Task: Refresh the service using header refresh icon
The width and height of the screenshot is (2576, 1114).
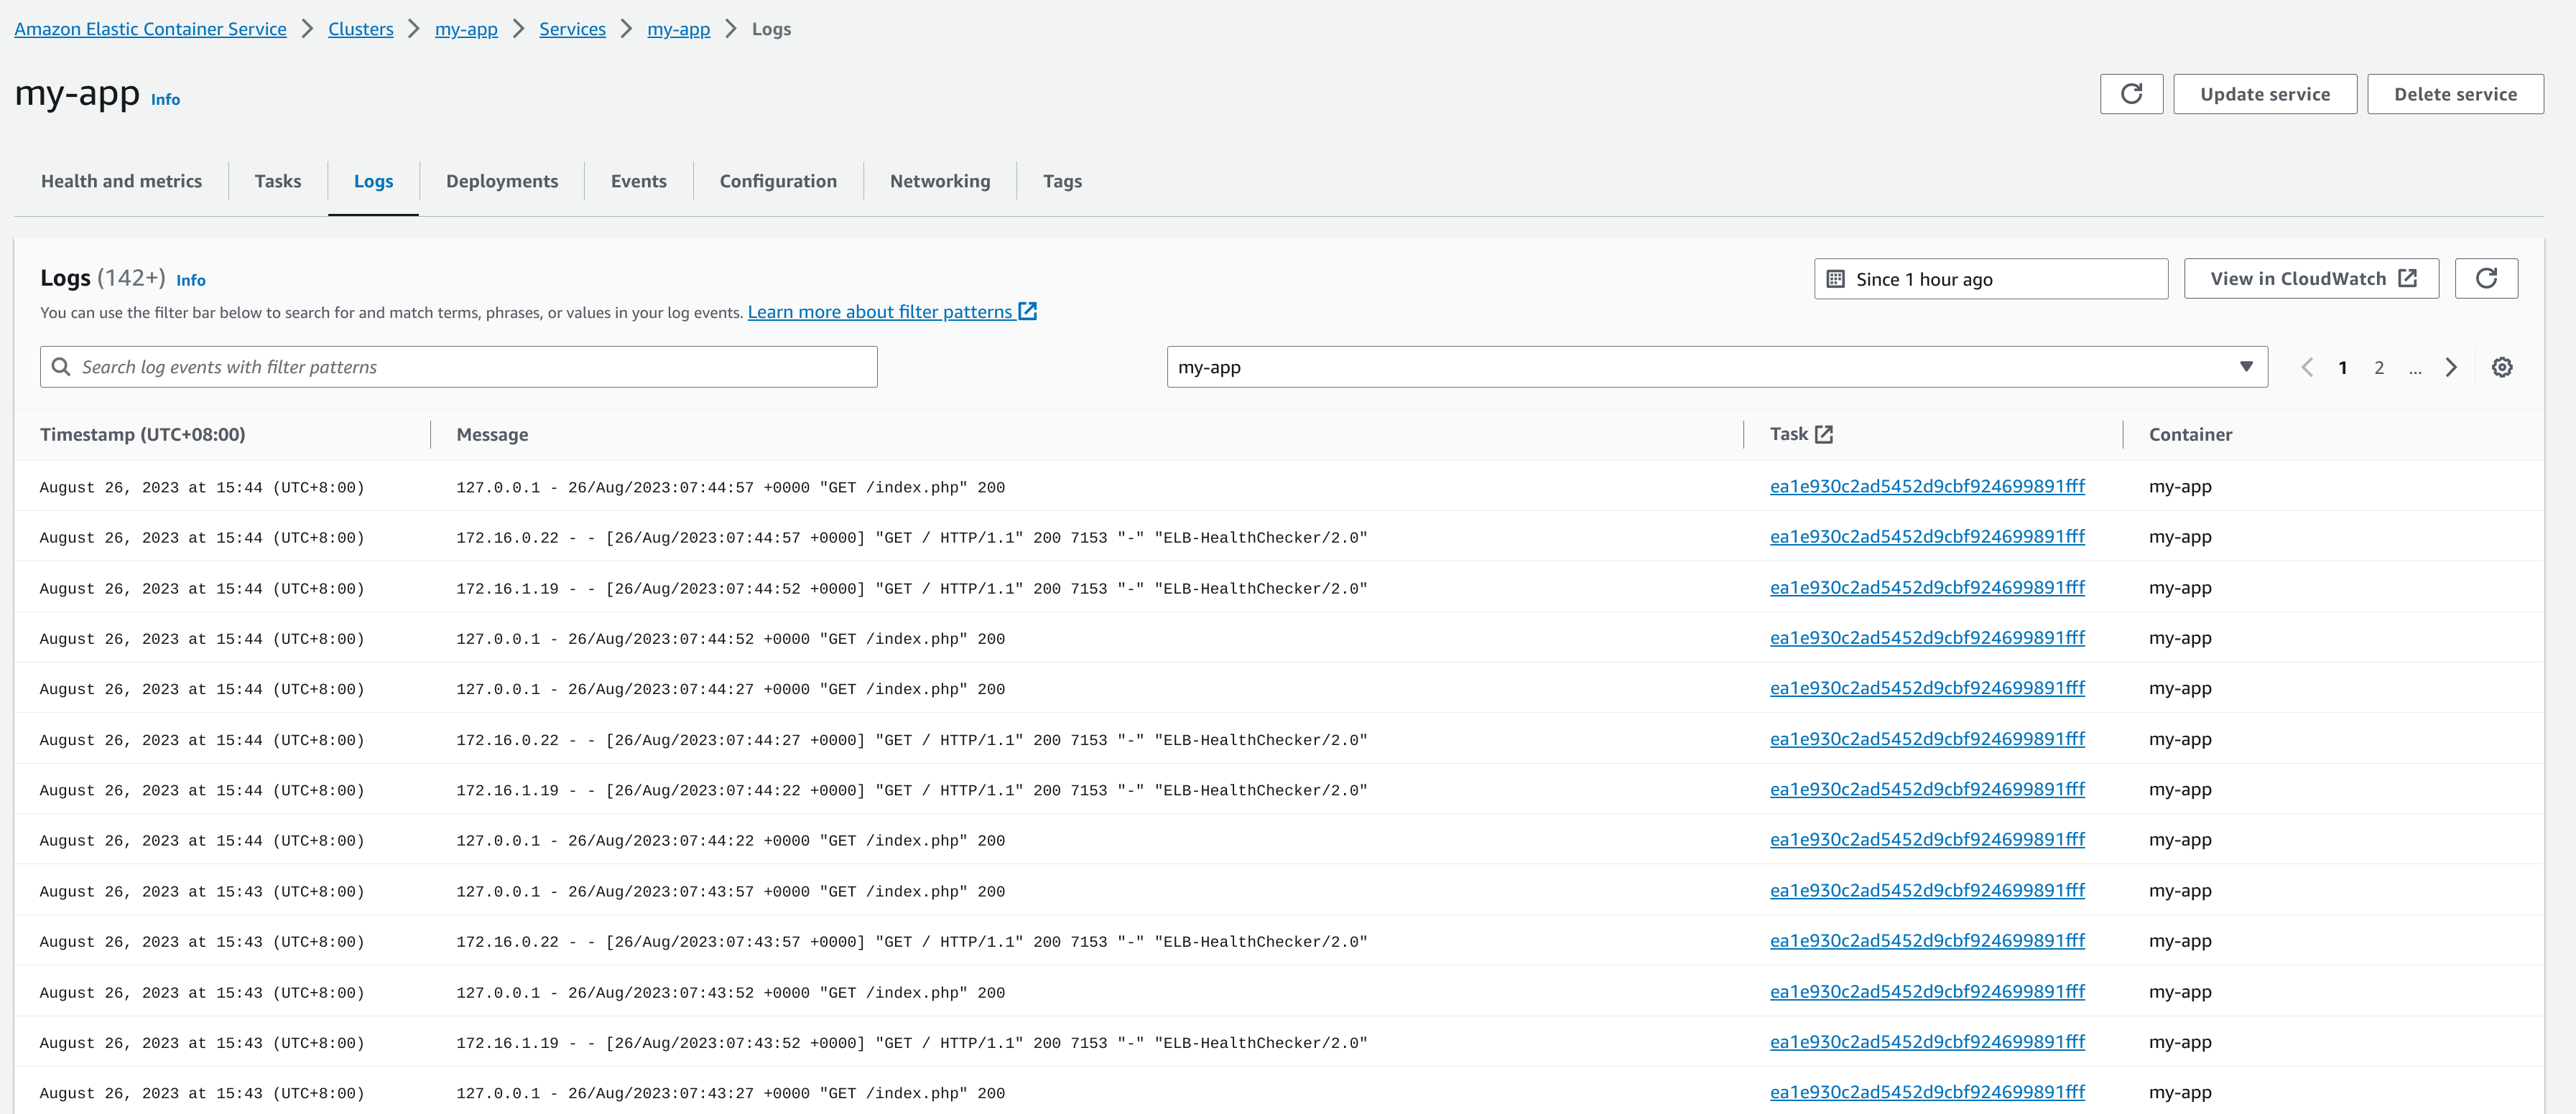Action: point(2131,94)
